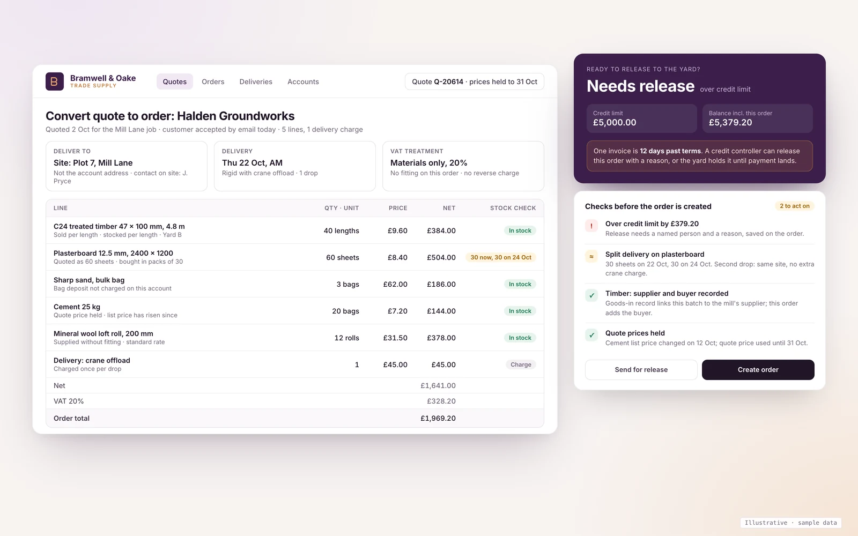Click the 'One invoice is 12 days past terms' notice

click(x=700, y=156)
